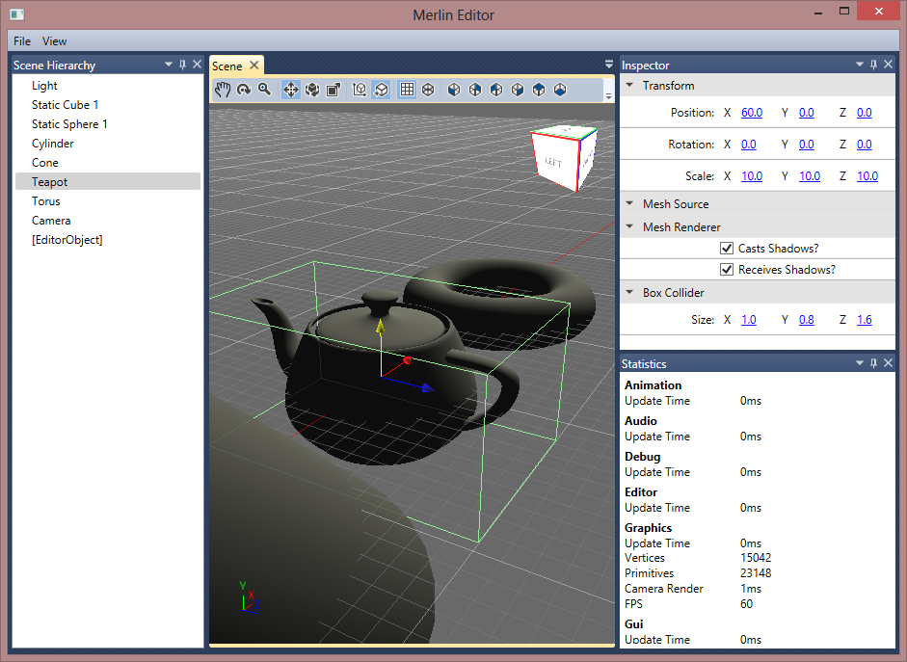Viewport: 907px width, 662px height.
Task: Select the hand pan tool
Action: [x=223, y=90]
